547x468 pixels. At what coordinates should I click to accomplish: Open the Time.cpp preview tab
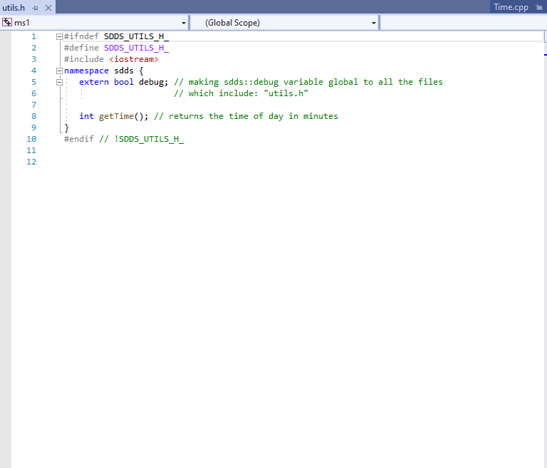pyautogui.click(x=511, y=7)
